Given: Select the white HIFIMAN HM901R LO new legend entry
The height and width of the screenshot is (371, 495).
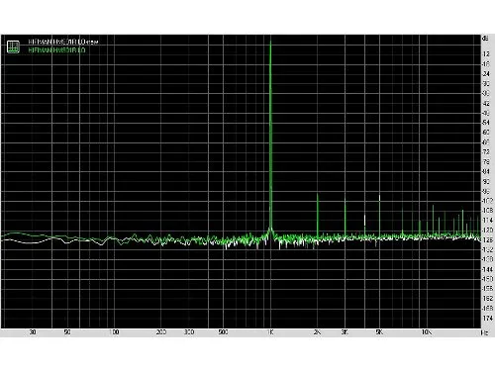Looking at the screenshot, I should point(63,42).
